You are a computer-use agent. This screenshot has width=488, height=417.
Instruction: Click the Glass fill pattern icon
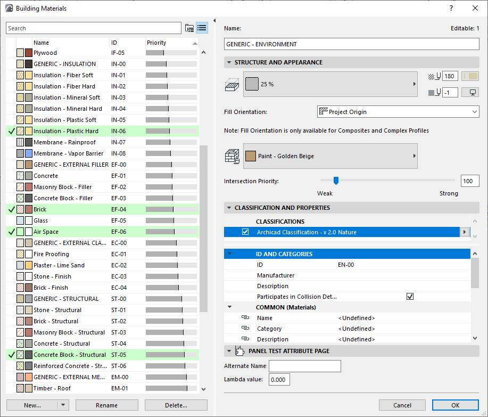pos(20,220)
